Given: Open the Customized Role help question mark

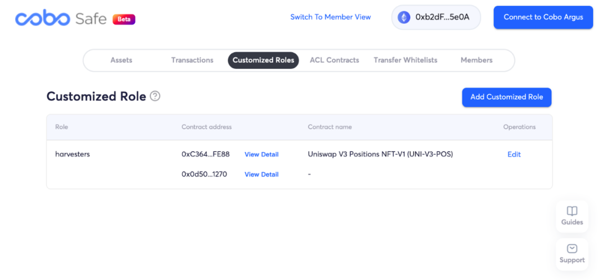Looking at the screenshot, I should click(155, 96).
